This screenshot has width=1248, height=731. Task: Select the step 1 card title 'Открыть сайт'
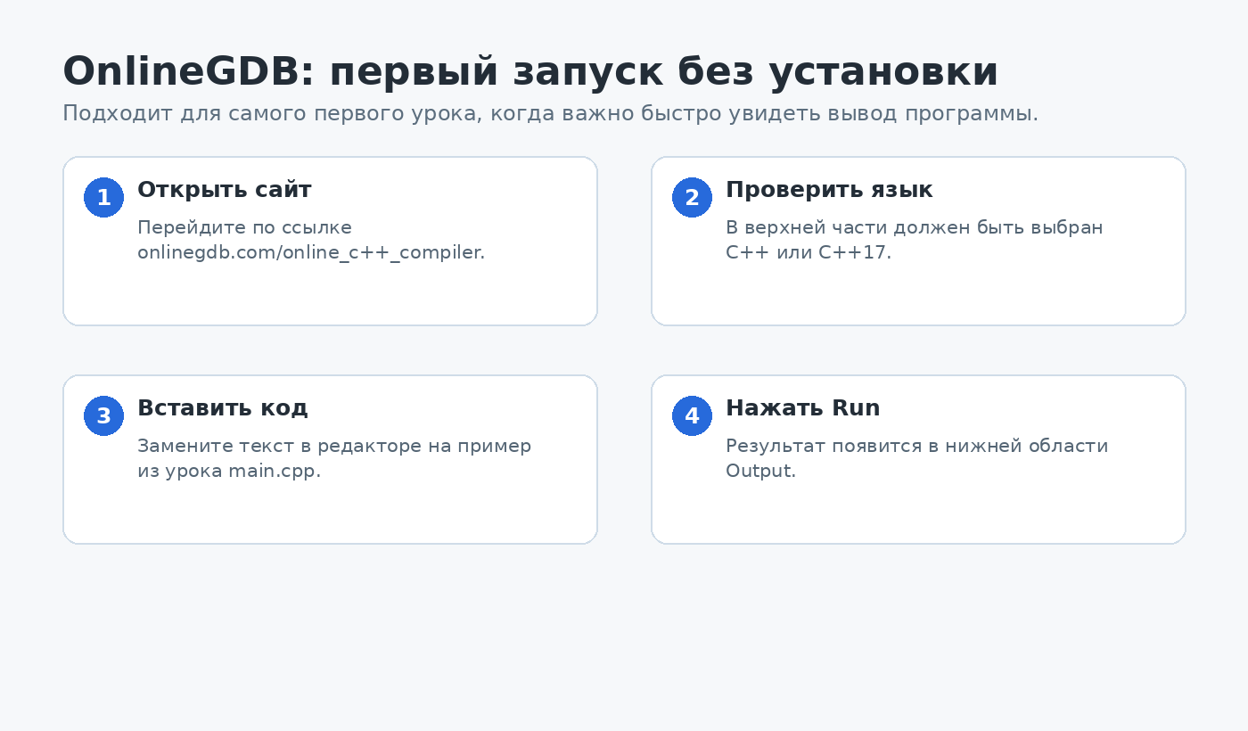pyautogui.click(x=225, y=190)
